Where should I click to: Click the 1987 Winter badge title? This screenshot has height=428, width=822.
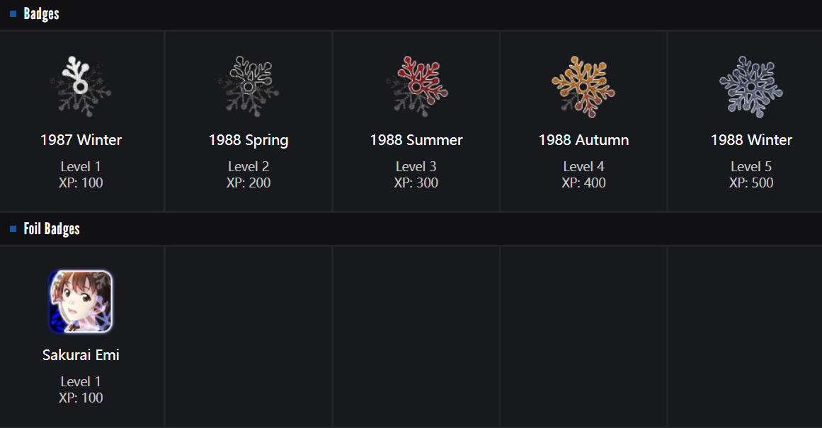[x=81, y=140]
